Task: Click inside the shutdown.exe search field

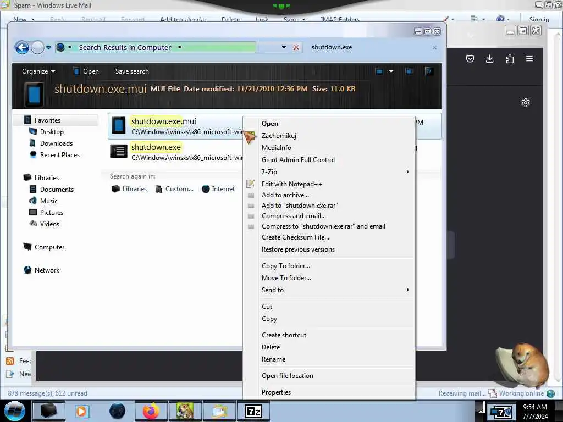Action: [369, 47]
